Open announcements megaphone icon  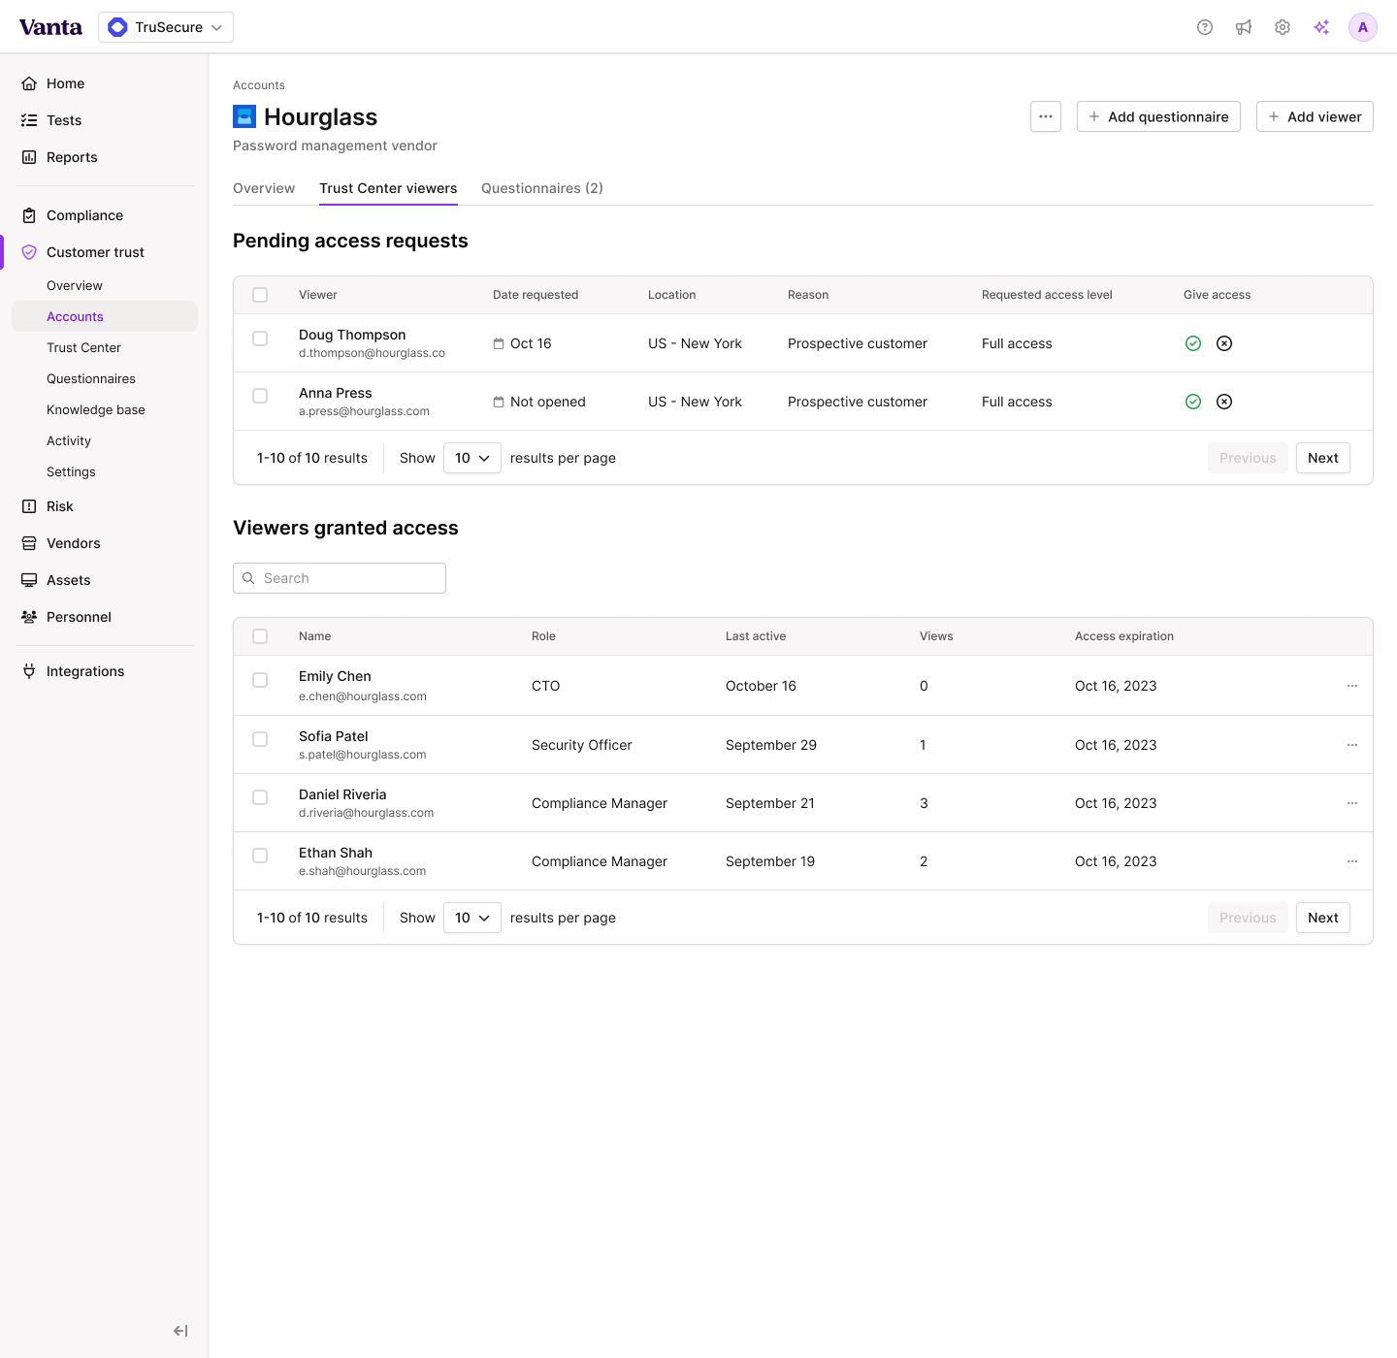pyautogui.click(x=1244, y=27)
